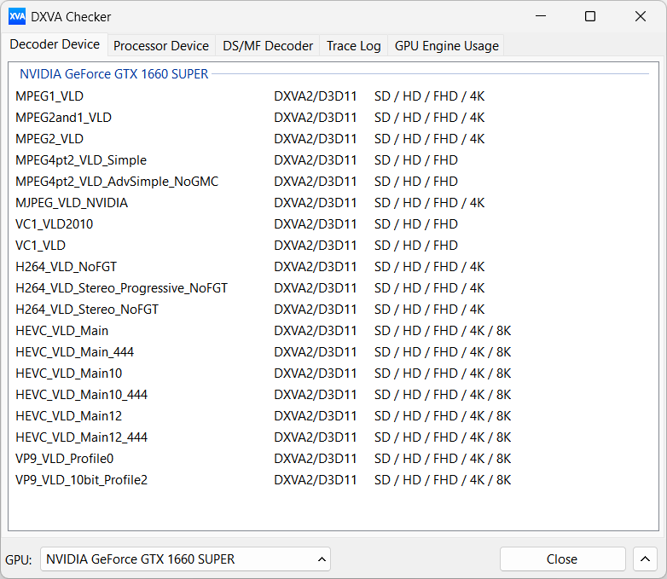
Task: Click the DXVA2/D3D11 cell for HEVC_VLD_Main
Action: [316, 331]
